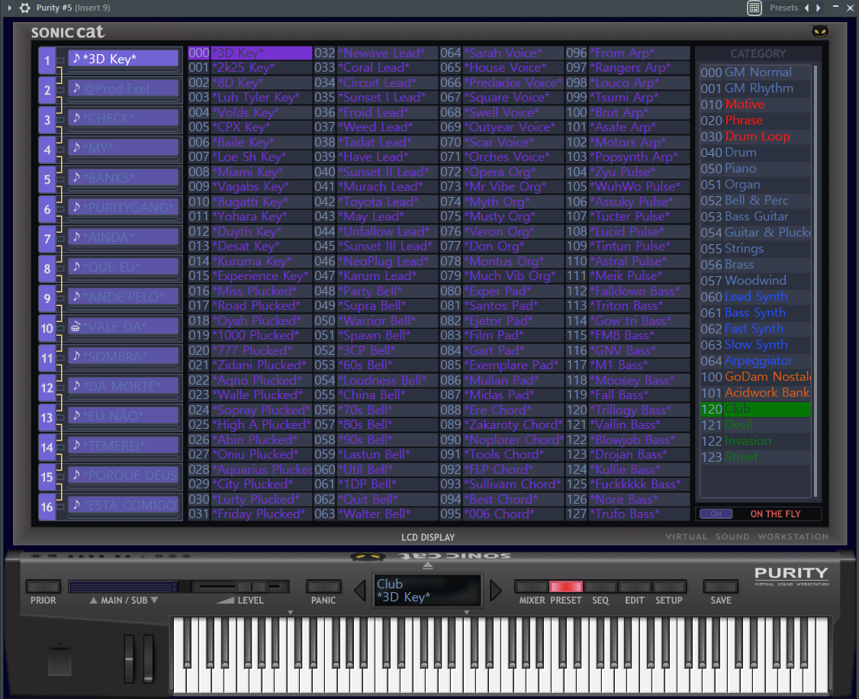
Task: Toggle the ON THE FLY switch
Action: pyautogui.click(x=716, y=514)
